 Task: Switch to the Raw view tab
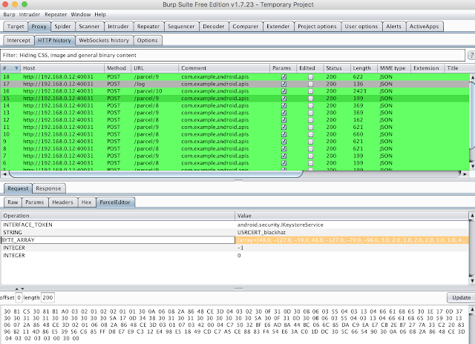13,202
